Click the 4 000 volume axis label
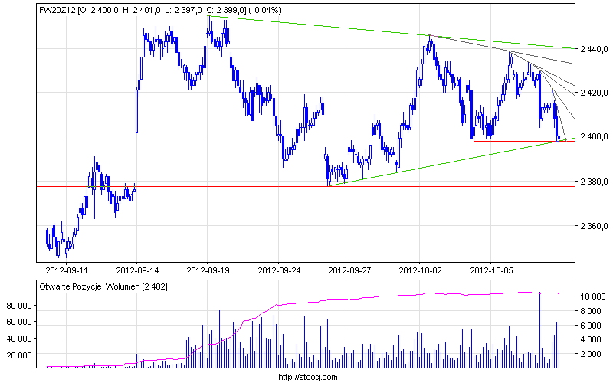Screen dimensions: 613x383 591,339
